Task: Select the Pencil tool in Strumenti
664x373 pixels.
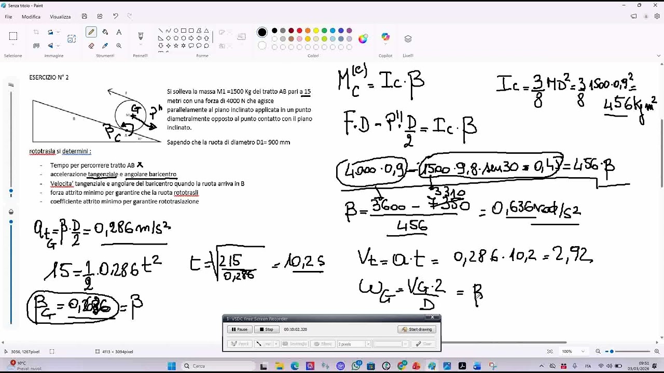Action: [91, 32]
